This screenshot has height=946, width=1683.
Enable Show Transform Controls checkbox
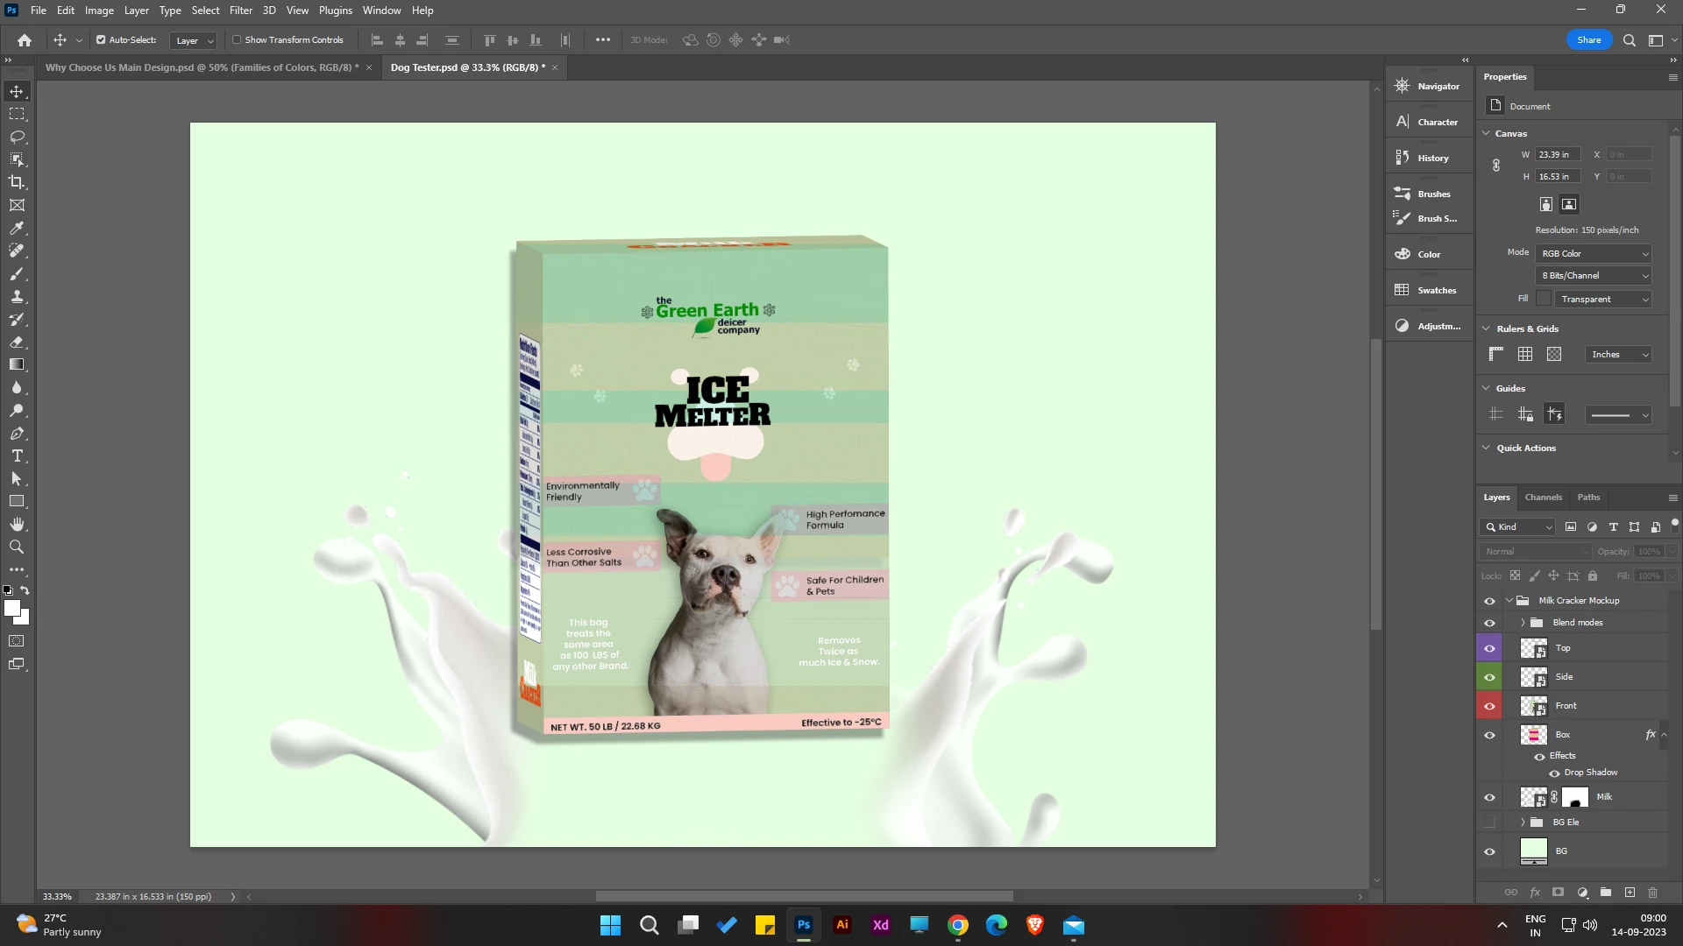click(x=237, y=39)
